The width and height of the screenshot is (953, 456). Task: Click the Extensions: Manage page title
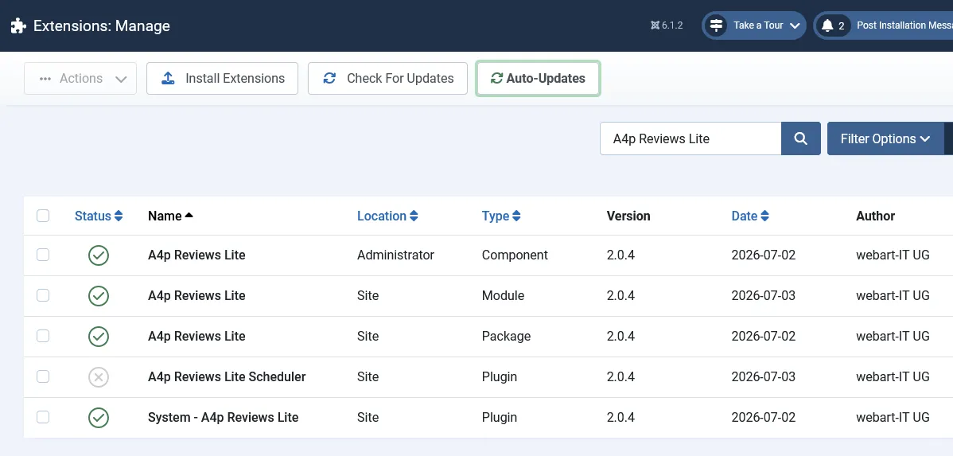tap(102, 25)
